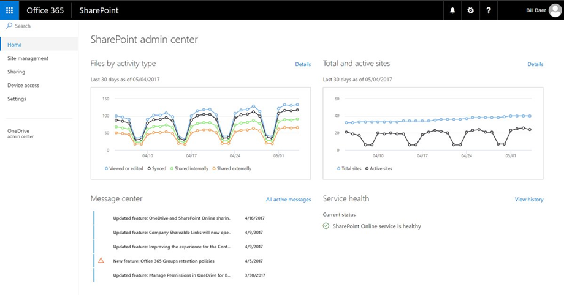Open message about Improving the experience
Image resolution: width=564 pixels, height=295 pixels.
pyautogui.click(x=172, y=247)
